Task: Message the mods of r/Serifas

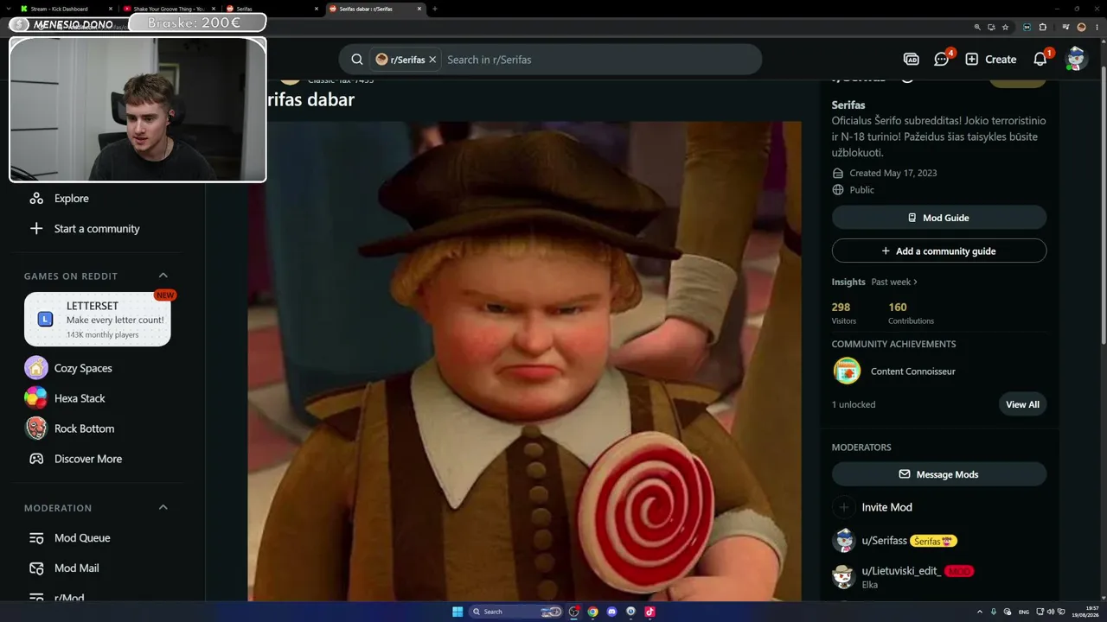Action: coord(939,474)
